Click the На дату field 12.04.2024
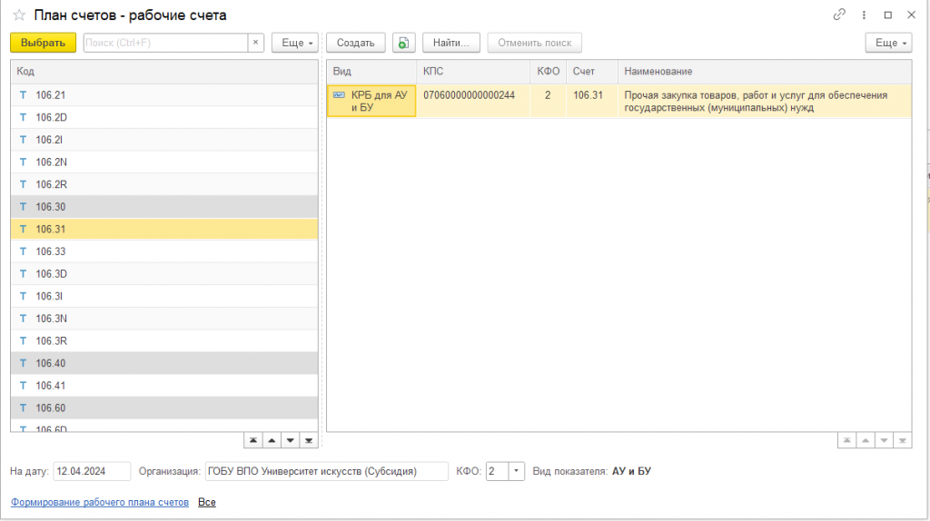Viewport: 930px width, 521px height. click(92, 471)
